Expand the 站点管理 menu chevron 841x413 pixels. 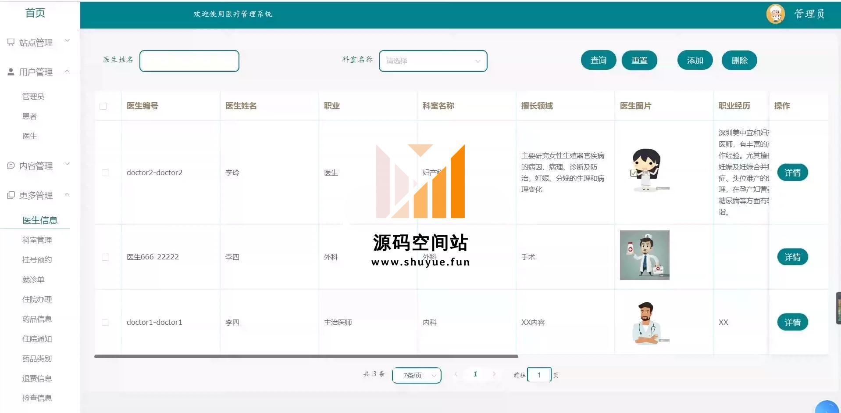point(67,41)
